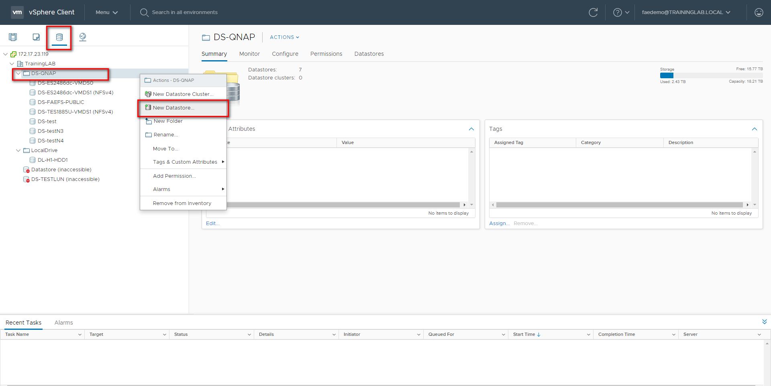Collapse the DS-QNAP folder node
This screenshot has height=386, width=771.
click(18, 73)
